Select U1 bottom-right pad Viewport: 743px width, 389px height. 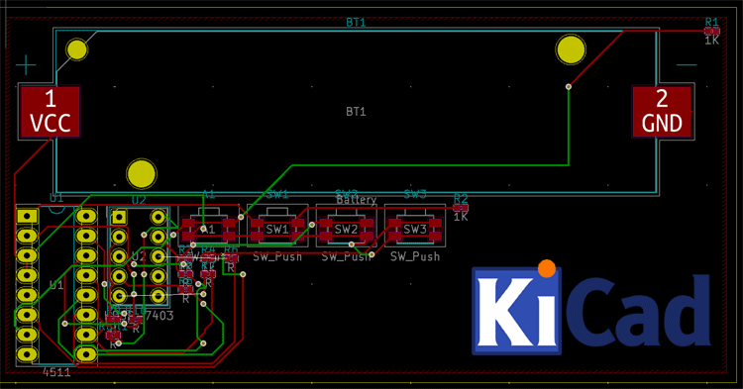tap(86, 354)
